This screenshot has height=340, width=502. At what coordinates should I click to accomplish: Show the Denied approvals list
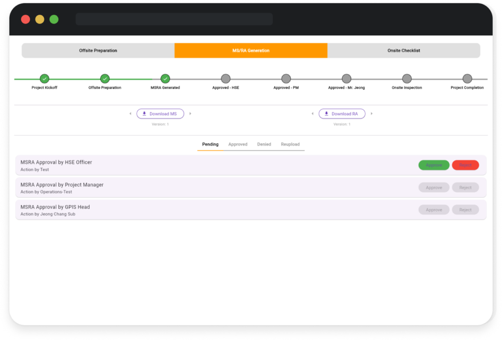tap(264, 144)
